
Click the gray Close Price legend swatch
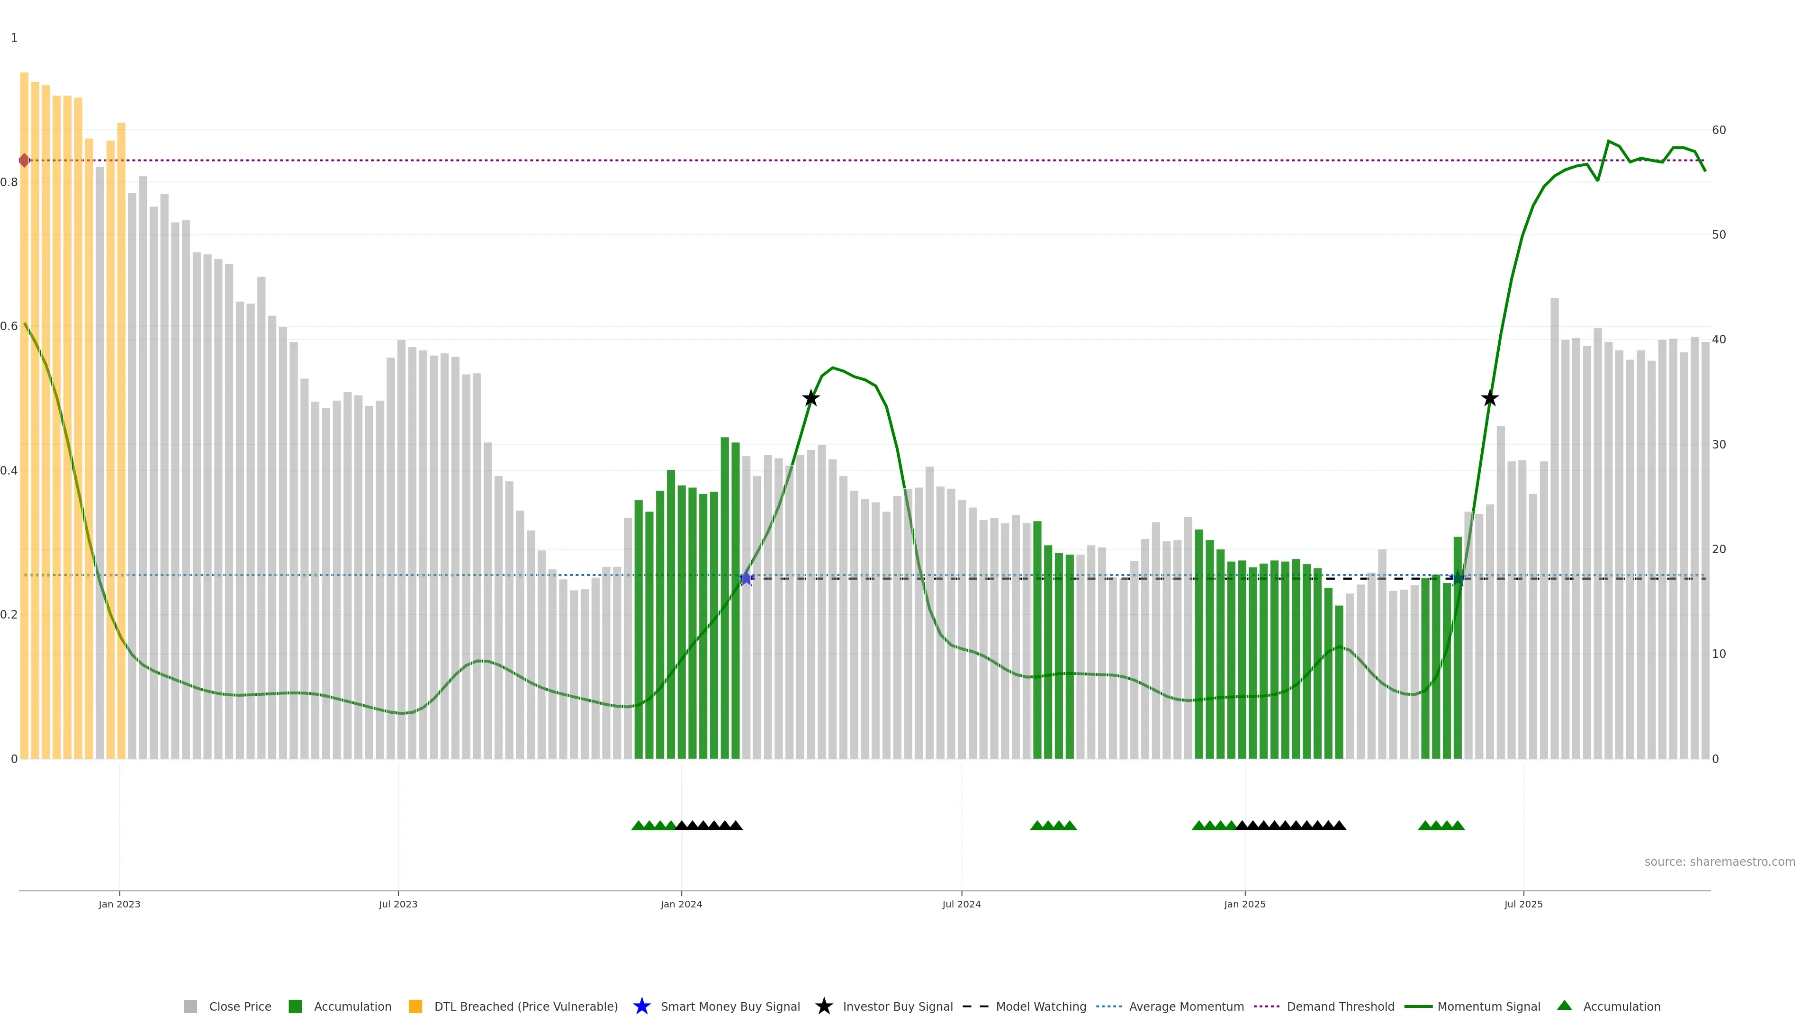tap(190, 1006)
